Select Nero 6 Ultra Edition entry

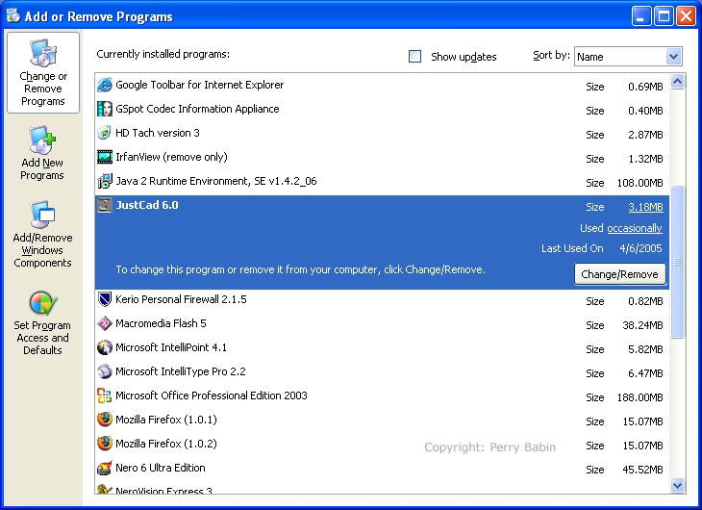pyautogui.click(x=382, y=469)
